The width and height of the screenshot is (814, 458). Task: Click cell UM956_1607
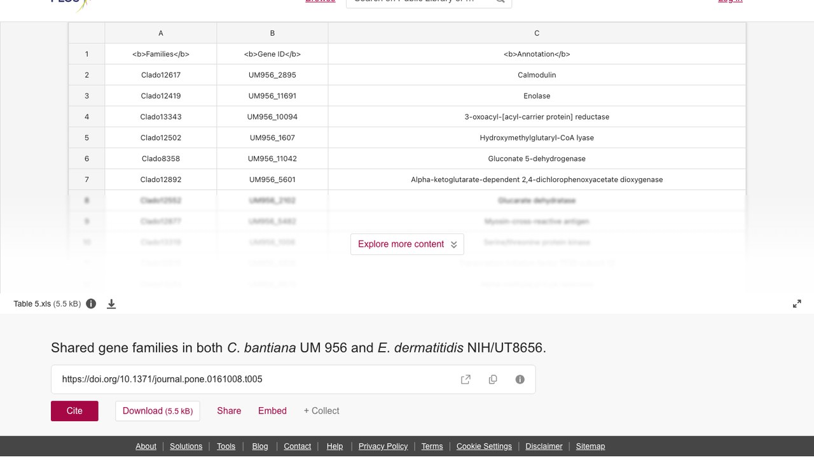click(272, 137)
